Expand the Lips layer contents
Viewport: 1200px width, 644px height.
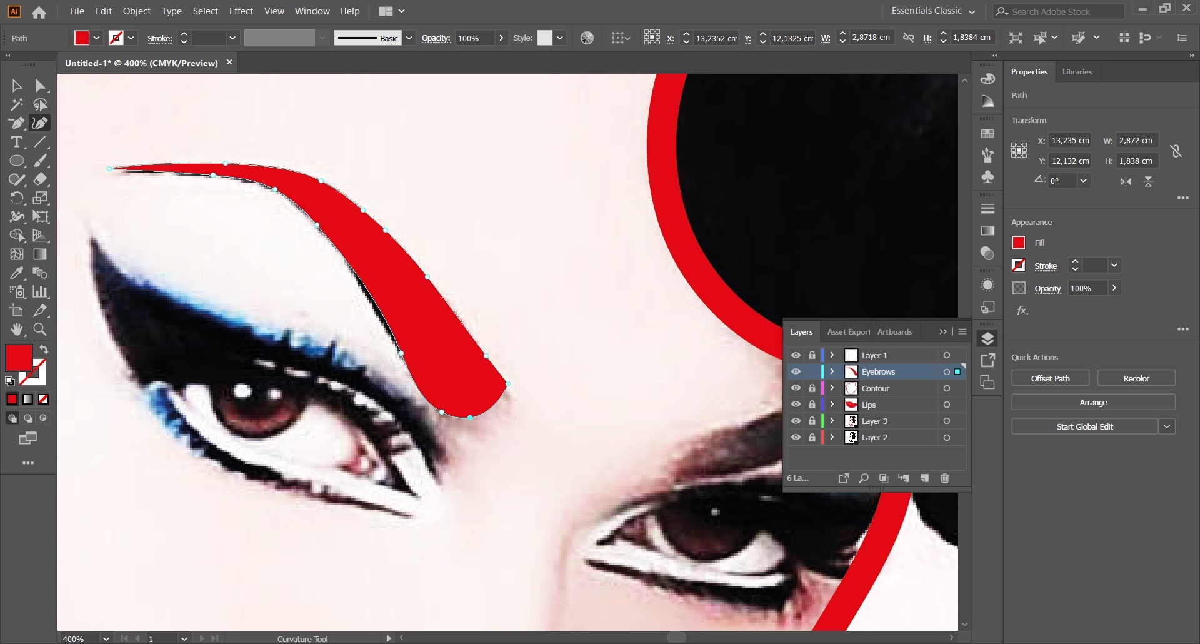point(832,405)
